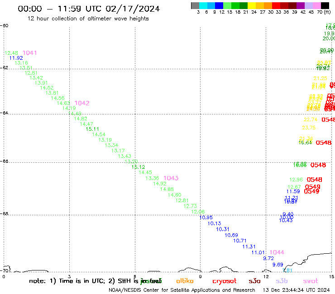Click the latitude axis label -64
Viewport: 335px width, 294px height.
4,113
